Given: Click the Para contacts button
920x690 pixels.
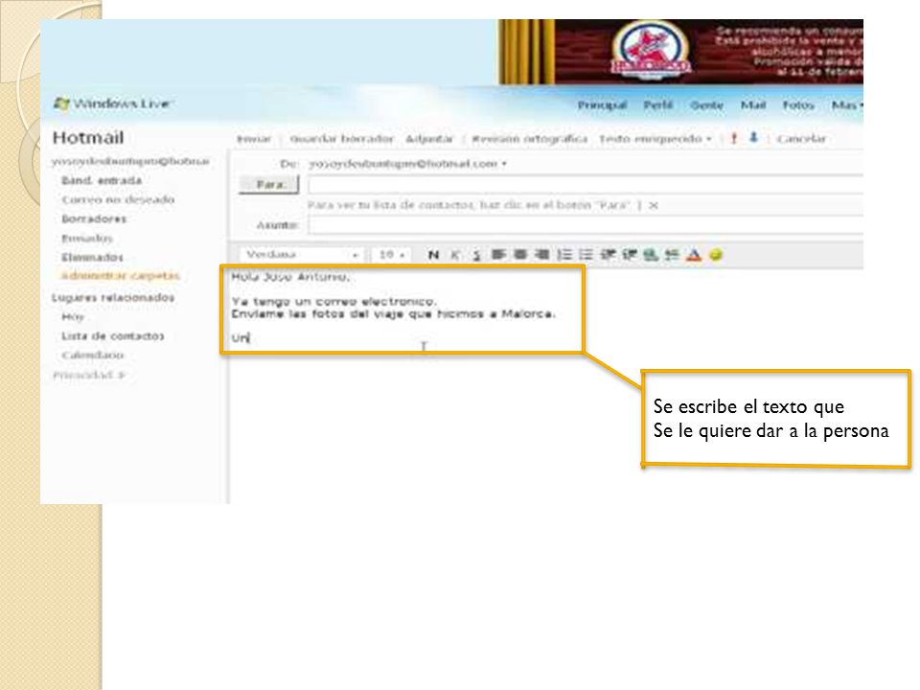Looking at the screenshot, I should [x=269, y=185].
